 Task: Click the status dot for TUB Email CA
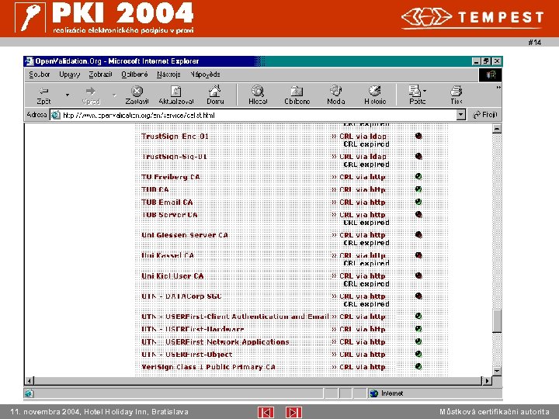point(418,202)
